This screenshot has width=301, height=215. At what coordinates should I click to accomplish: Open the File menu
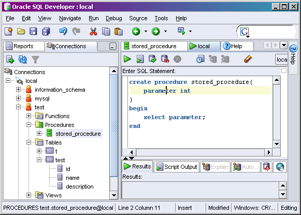tap(10, 18)
